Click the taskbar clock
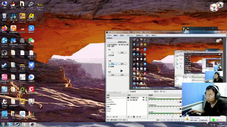227x127 pixels. click(221, 125)
